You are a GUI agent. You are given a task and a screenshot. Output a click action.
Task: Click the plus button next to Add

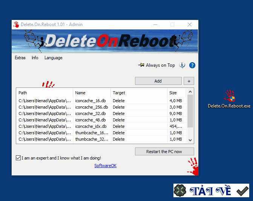(189, 81)
